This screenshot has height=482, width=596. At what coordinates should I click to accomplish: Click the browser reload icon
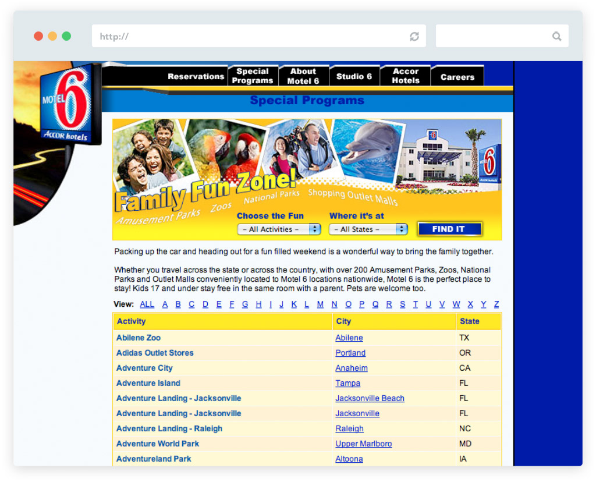(x=414, y=36)
